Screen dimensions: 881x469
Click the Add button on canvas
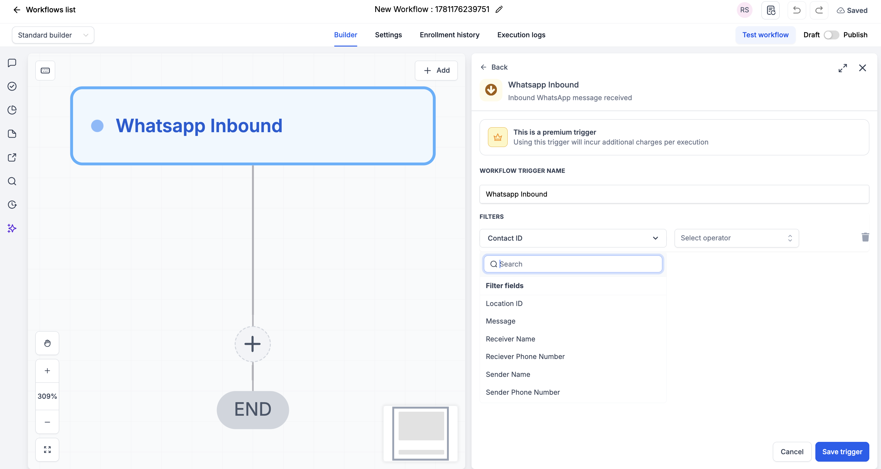pos(436,71)
